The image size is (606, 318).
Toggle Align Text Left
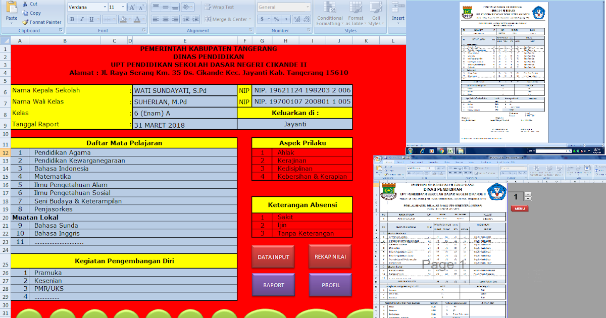155,19
